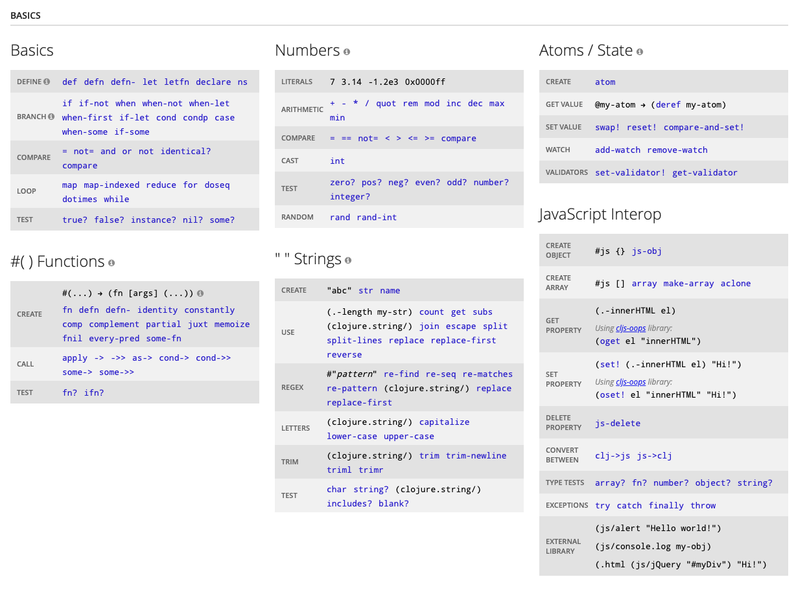Open info icon beside Atoms / State heading
807x590 pixels.
pos(640,52)
